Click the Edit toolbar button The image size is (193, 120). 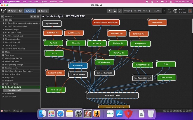click(21, 11)
